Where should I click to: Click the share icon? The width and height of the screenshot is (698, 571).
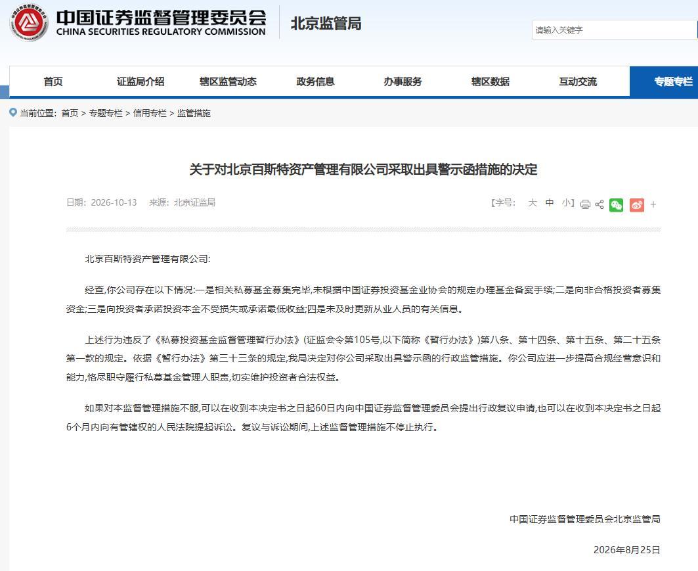coord(600,204)
